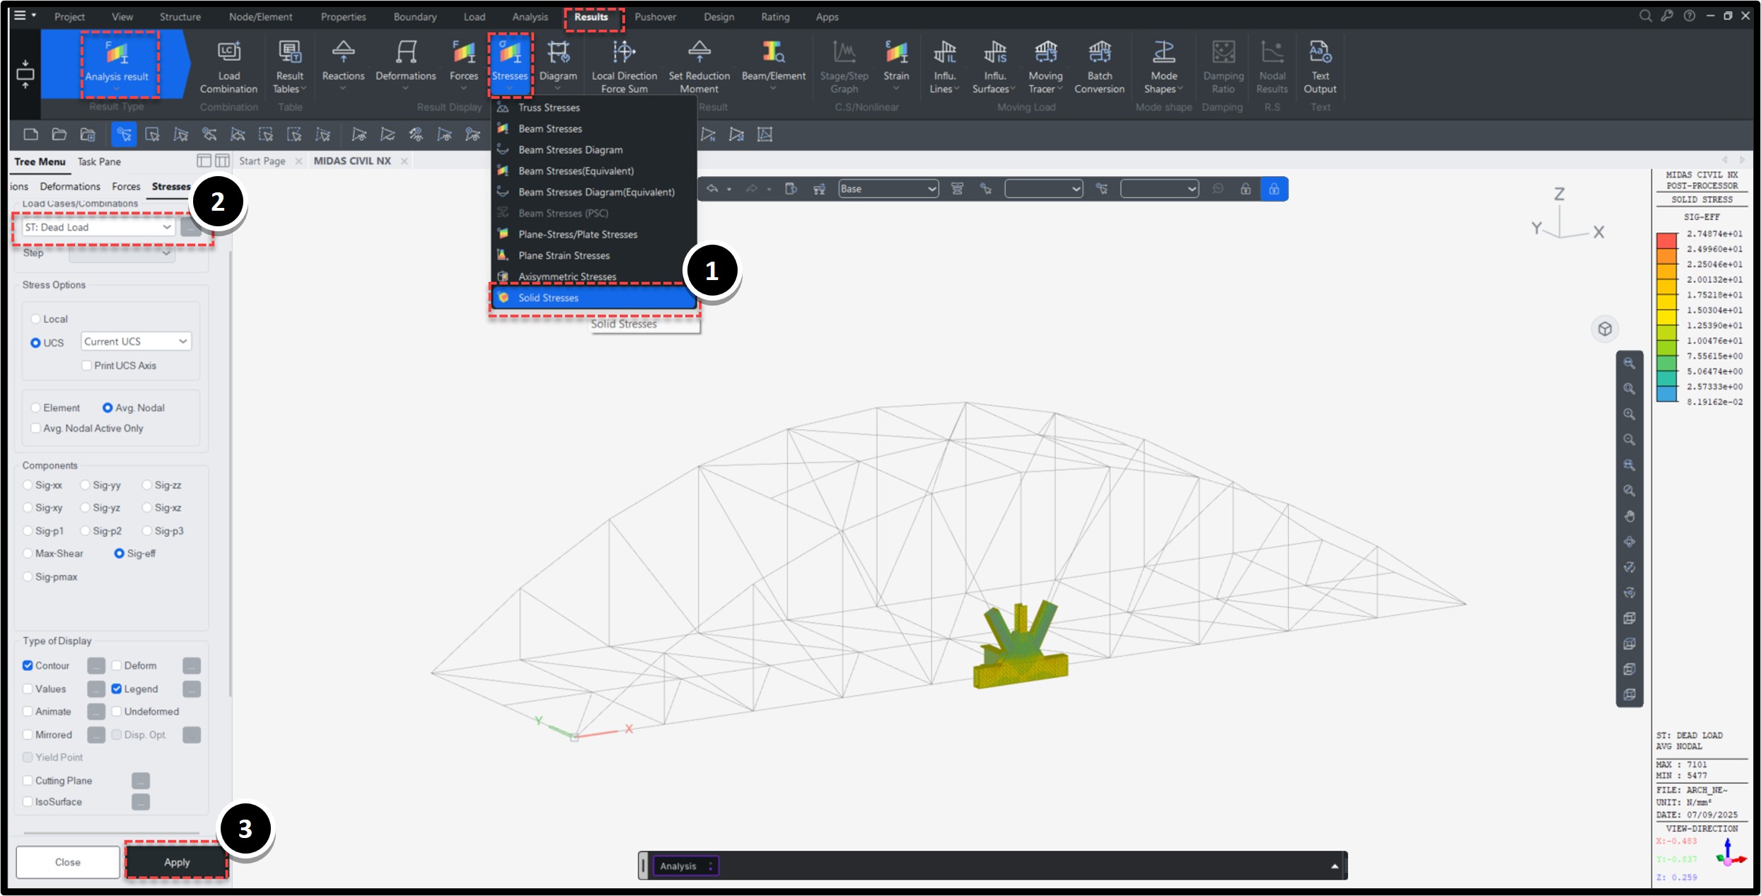Click the red band on the legend color scale
The image size is (1761, 896).
pos(1668,240)
